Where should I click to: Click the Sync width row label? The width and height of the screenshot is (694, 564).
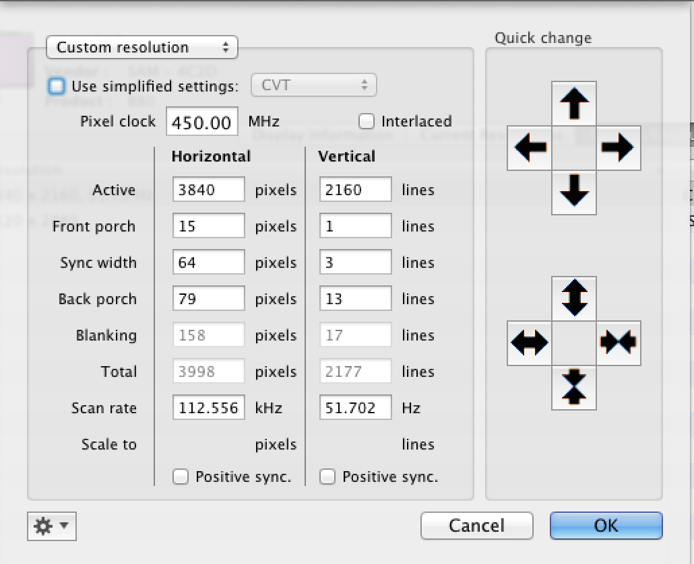point(98,262)
